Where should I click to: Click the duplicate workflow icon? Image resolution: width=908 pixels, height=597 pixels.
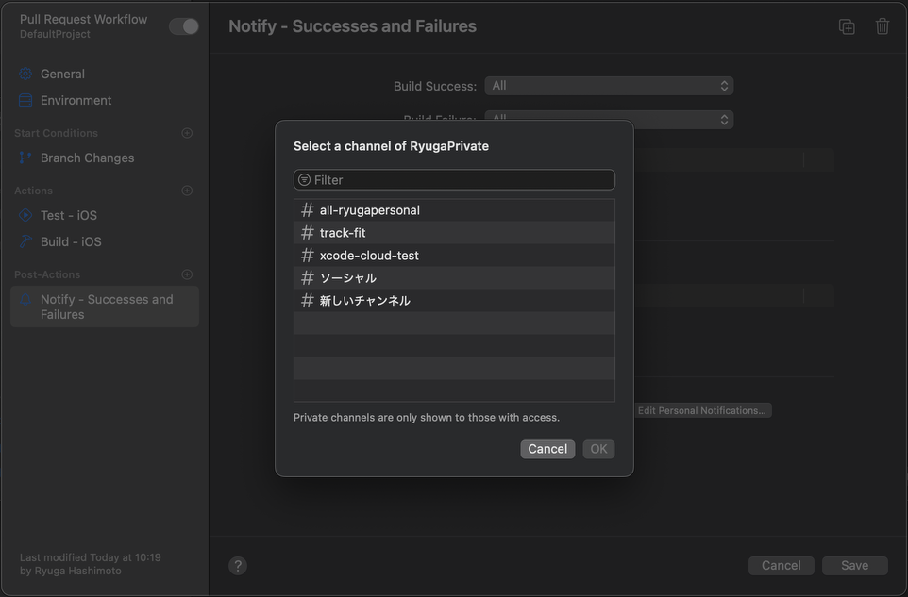847,26
